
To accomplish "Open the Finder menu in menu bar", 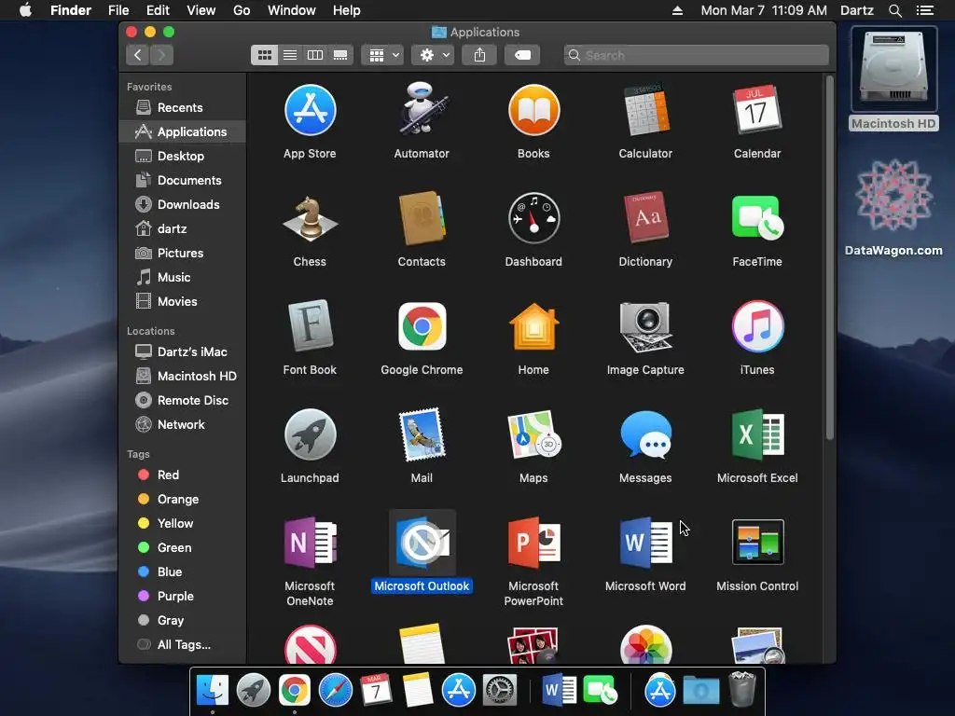I will pyautogui.click(x=71, y=10).
